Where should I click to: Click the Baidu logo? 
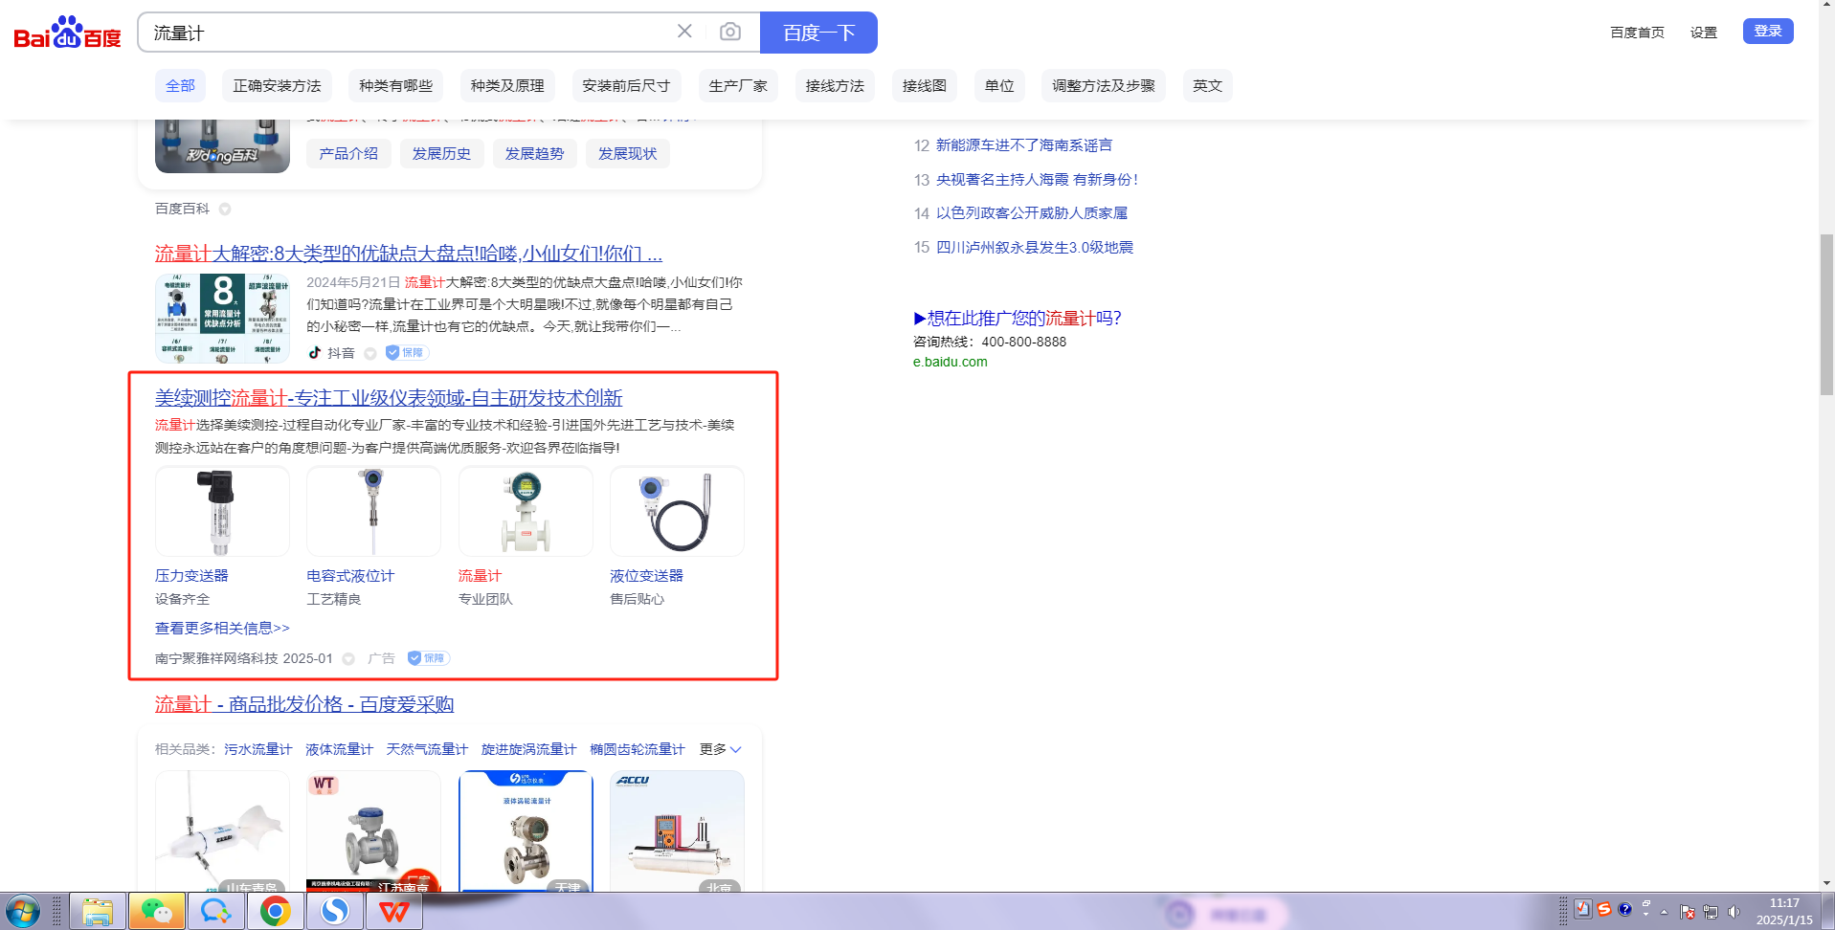pos(67,33)
